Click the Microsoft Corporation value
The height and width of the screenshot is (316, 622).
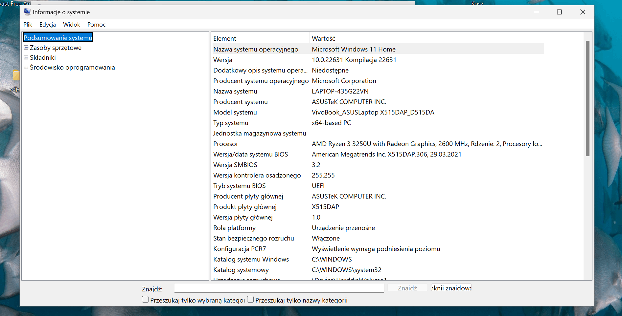(x=344, y=81)
